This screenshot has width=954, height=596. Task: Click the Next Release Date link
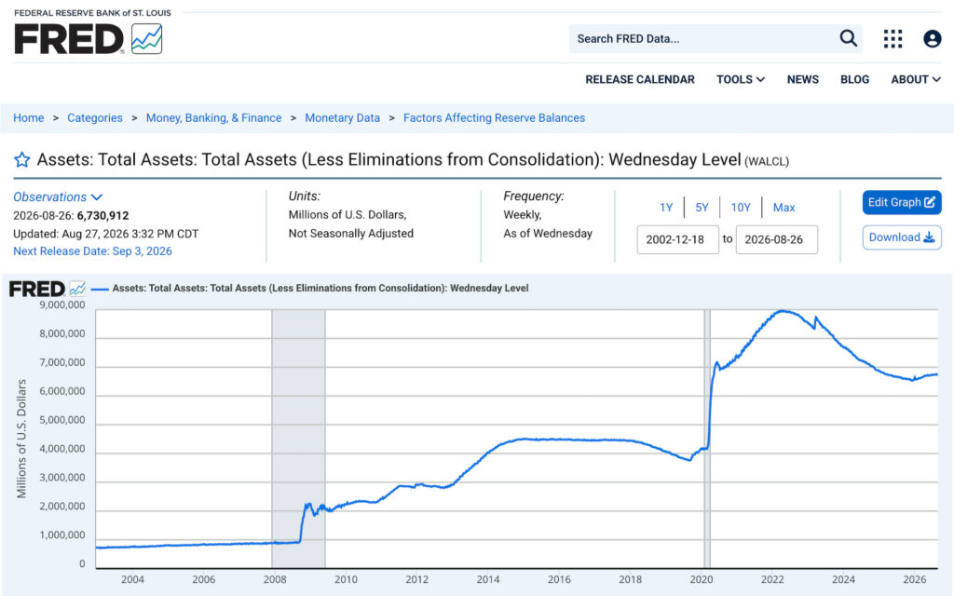point(92,251)
